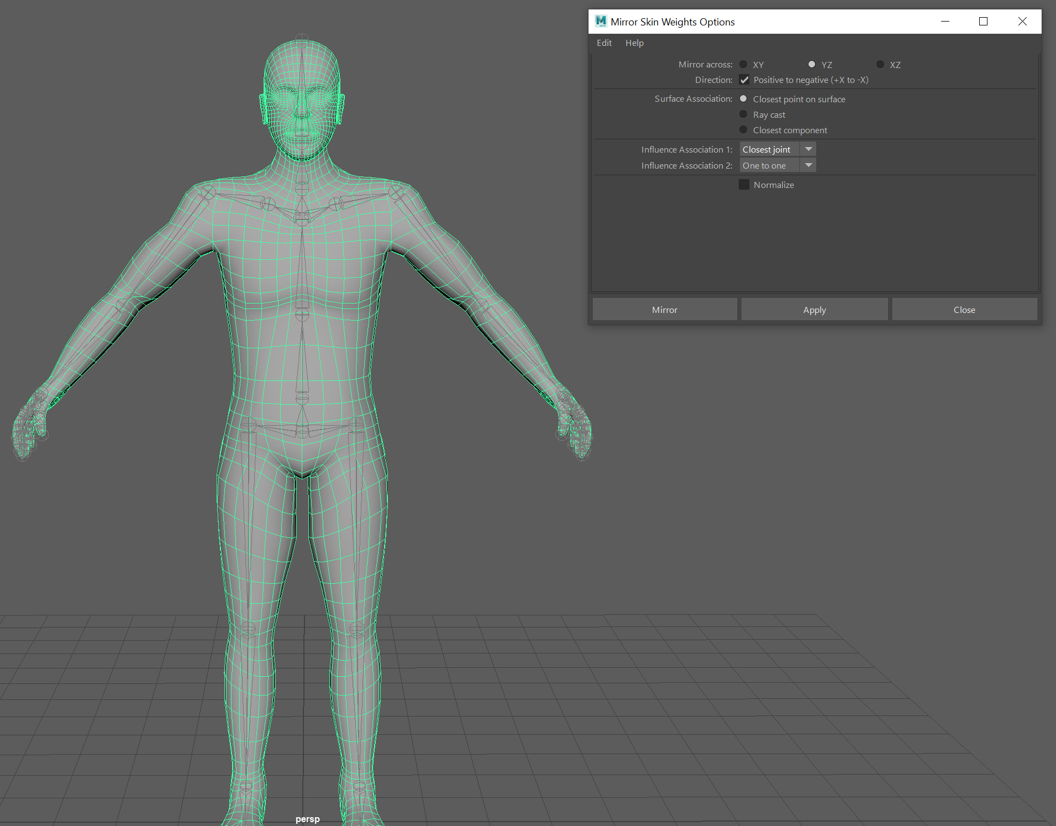
Task: Open the Influence Association 2 dropdown
Action: coord(808,165)
